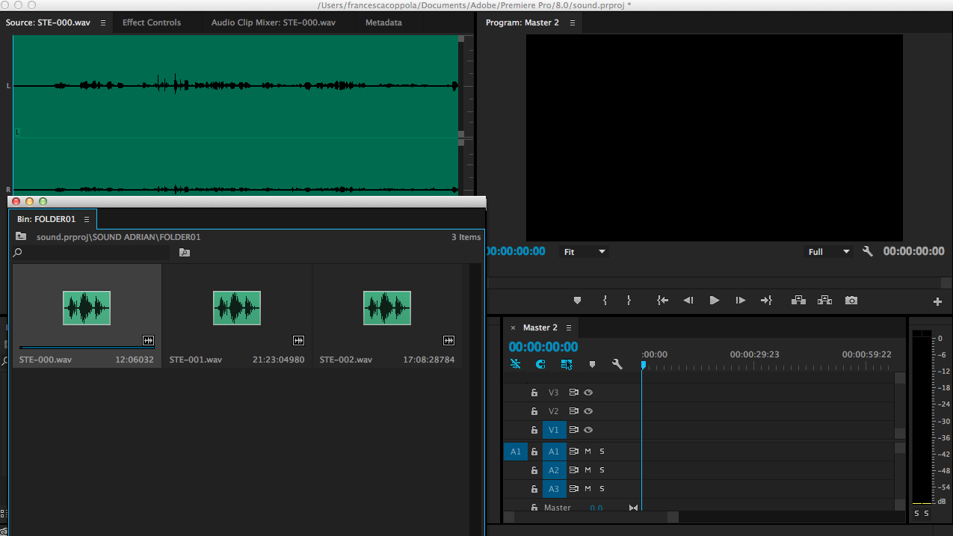The image size is (953, 536).
Task: Open timeline display settings wrench
Action: 617,364
